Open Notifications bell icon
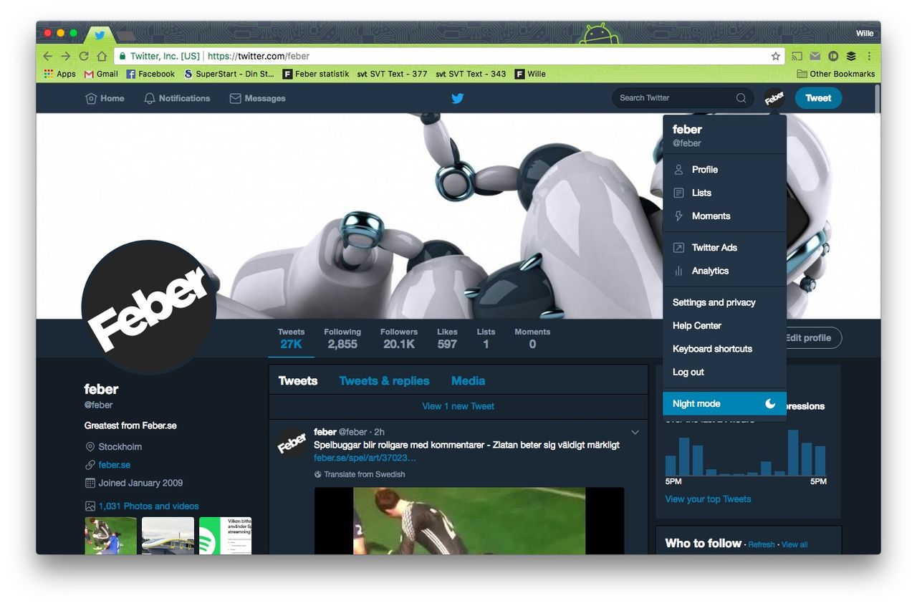917x606 pixels. pyautogui.click(x=150, y=98)
